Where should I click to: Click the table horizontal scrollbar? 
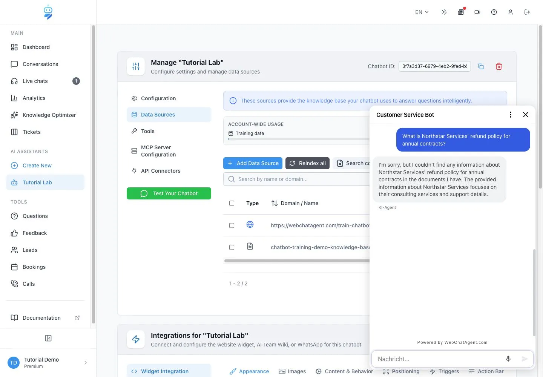pyautogui.click(x=297, y=261)
